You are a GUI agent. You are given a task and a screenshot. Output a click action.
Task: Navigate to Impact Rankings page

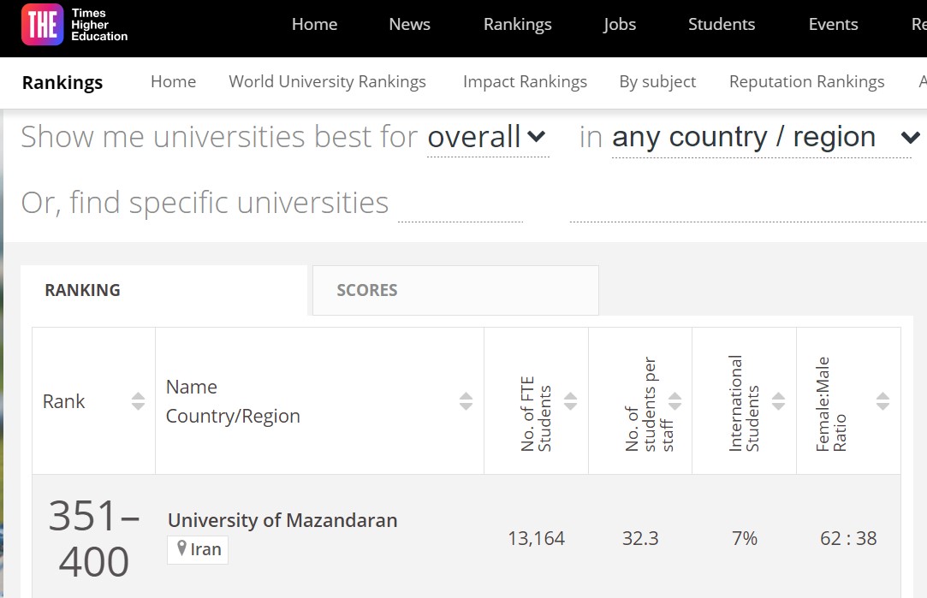[525, 82]
